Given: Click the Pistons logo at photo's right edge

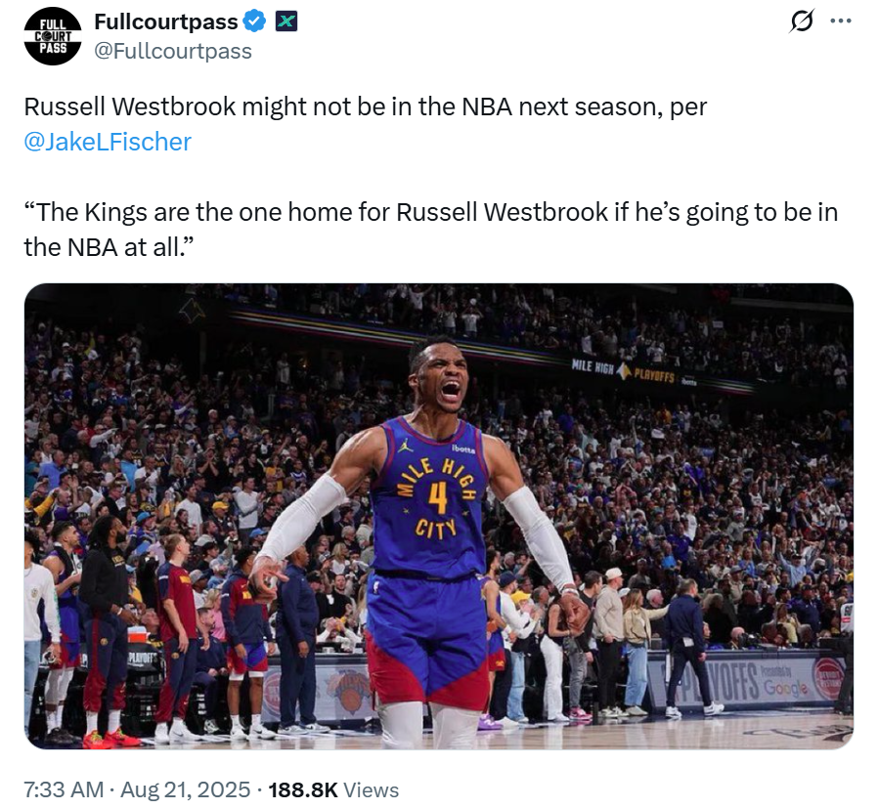Looking at the screenshot, I should pyautogui.click(x=827, y=680).
